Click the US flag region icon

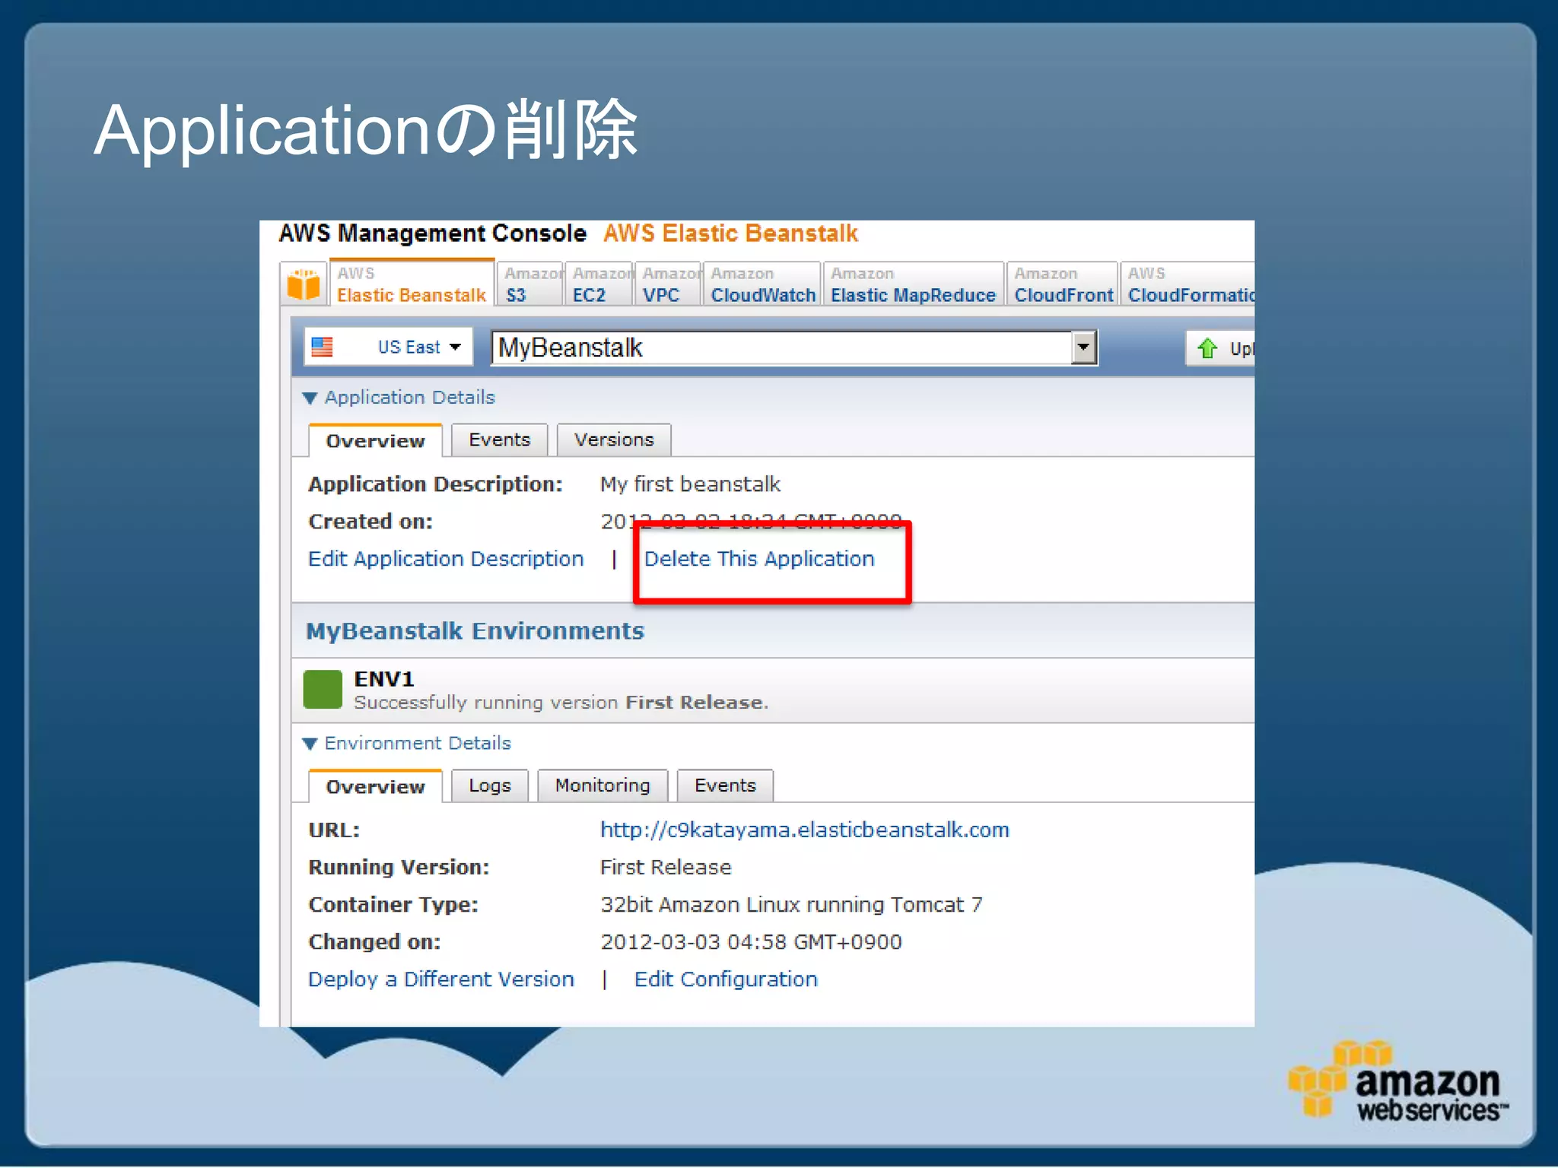(x=323, y=348)
